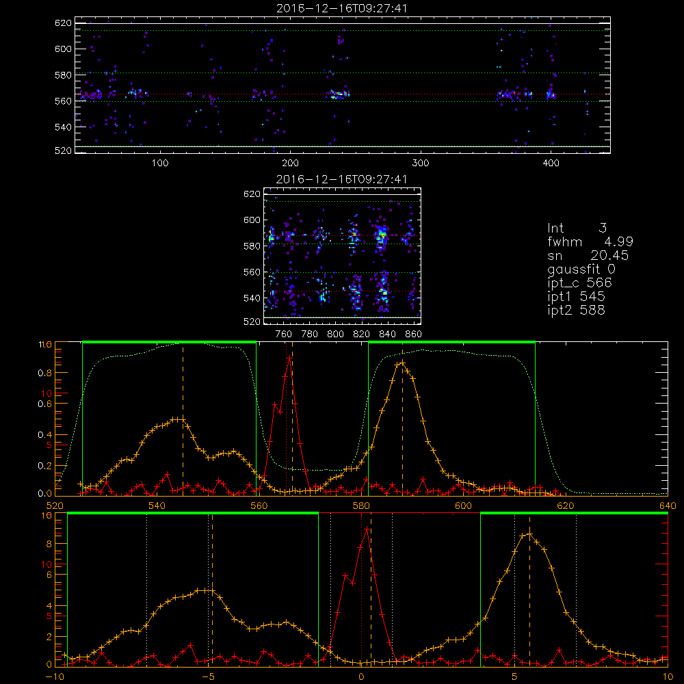Image resolution: width=684 pixels, height=684 pixels.
Task: Click the timestamp title above the middle plot
Action: click(342, 179)
